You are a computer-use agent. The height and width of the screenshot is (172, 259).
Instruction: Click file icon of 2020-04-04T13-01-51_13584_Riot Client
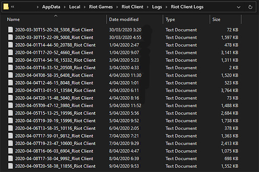[x=10, y=90]
